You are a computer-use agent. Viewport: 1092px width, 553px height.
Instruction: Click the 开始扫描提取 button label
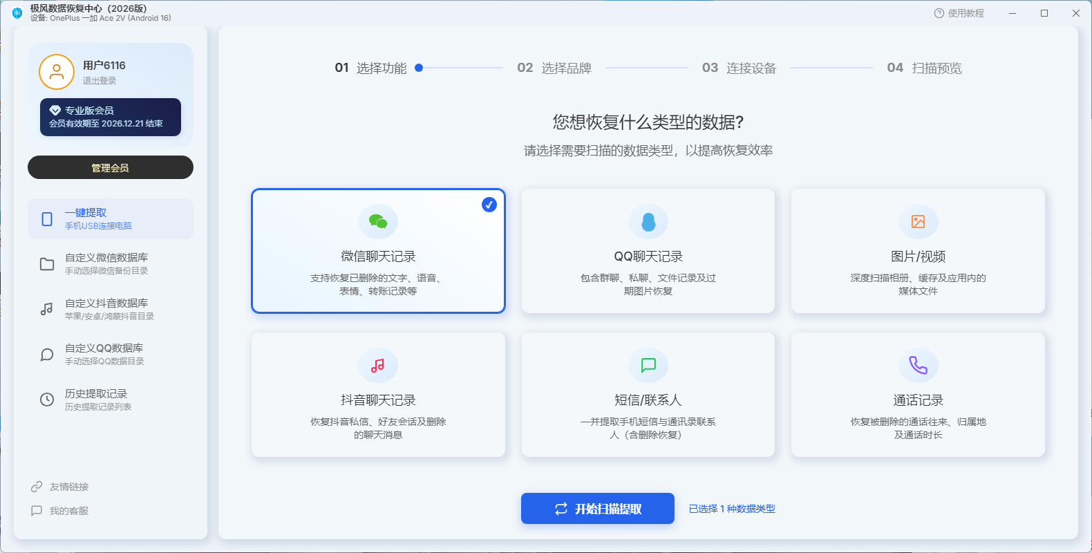pos(608,509)
